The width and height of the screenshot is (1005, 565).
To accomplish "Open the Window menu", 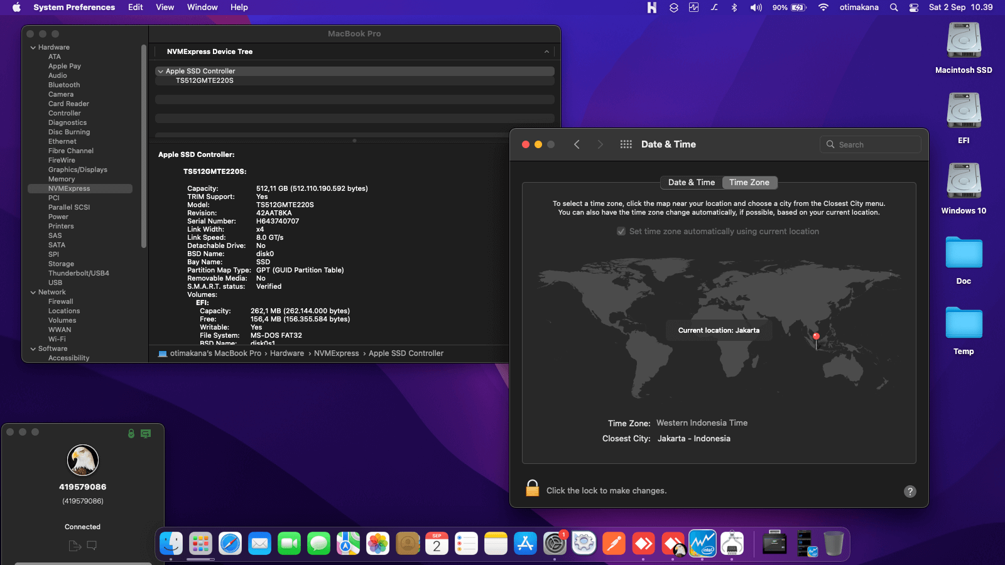I will [202, 8].
